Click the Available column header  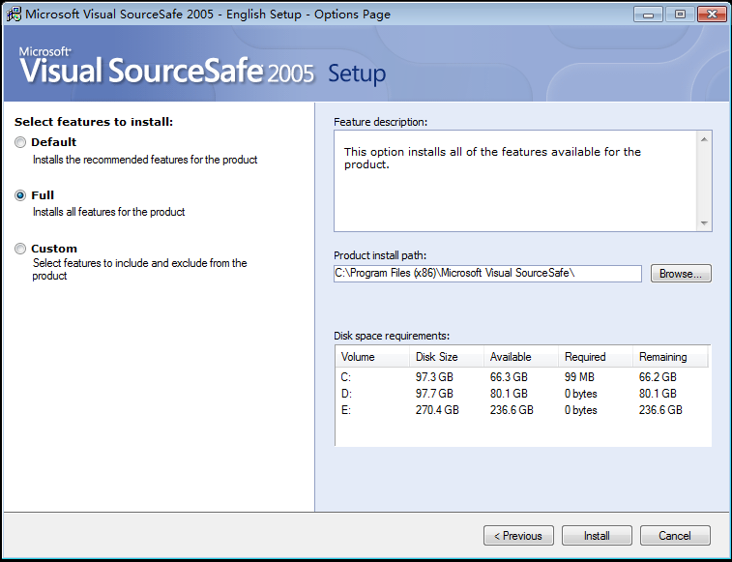coord(520,357)
